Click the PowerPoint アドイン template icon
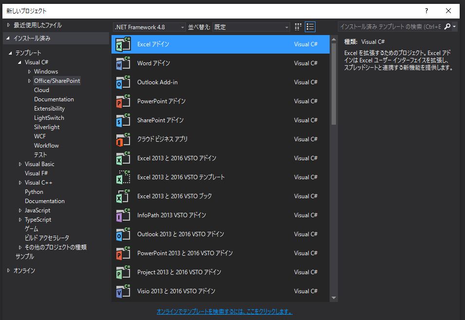Viewport: 465px width, 320px height. coord(123,101)
